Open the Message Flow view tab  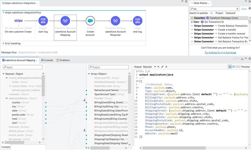point(9,53)
